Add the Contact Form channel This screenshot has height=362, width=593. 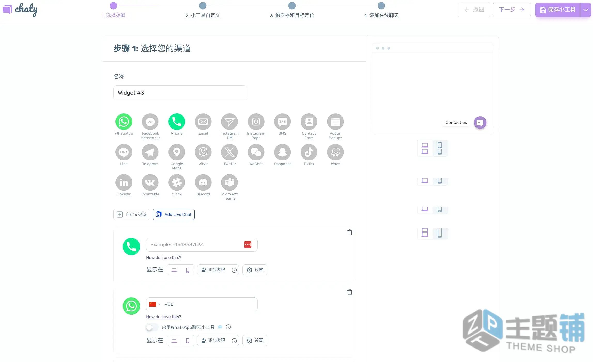309,122
